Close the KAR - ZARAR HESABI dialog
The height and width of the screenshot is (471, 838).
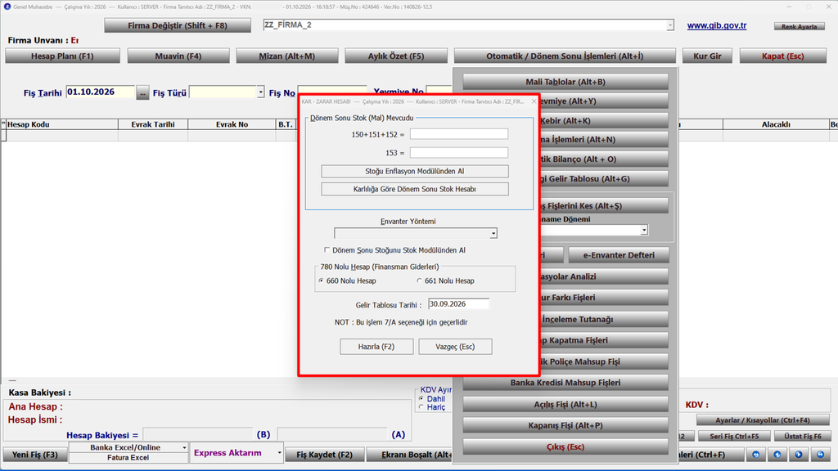tap(534, 101)
